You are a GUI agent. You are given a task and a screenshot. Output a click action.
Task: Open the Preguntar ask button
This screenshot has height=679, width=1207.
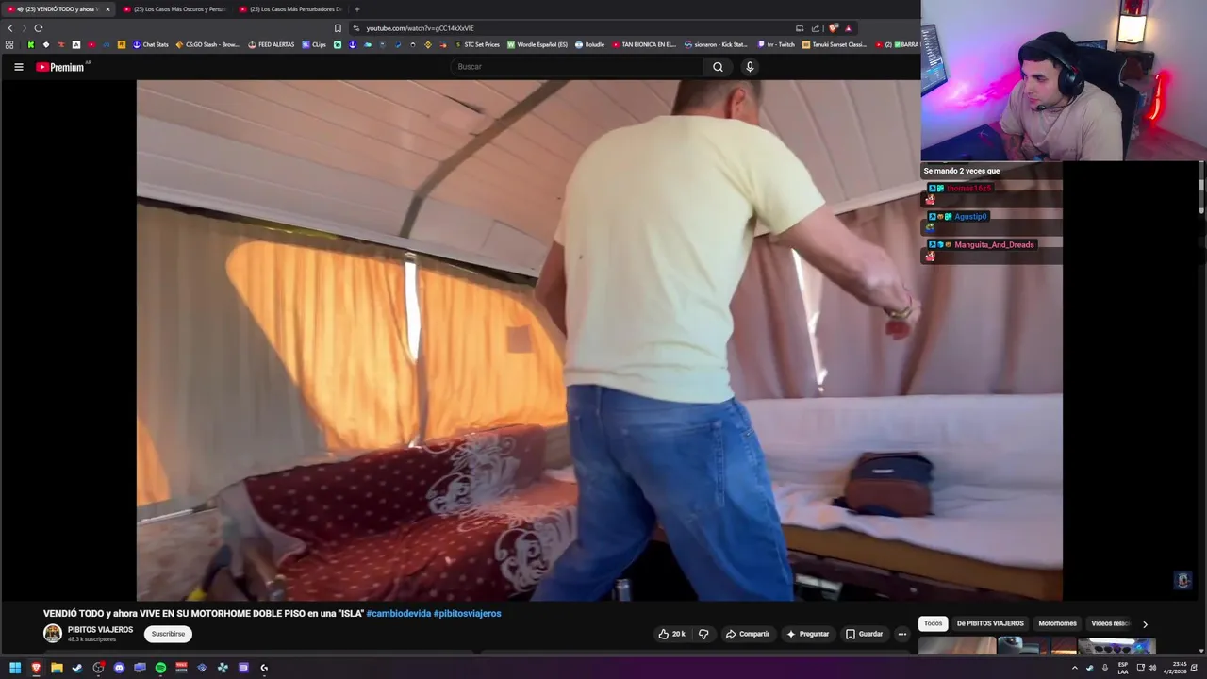(808, 634)
